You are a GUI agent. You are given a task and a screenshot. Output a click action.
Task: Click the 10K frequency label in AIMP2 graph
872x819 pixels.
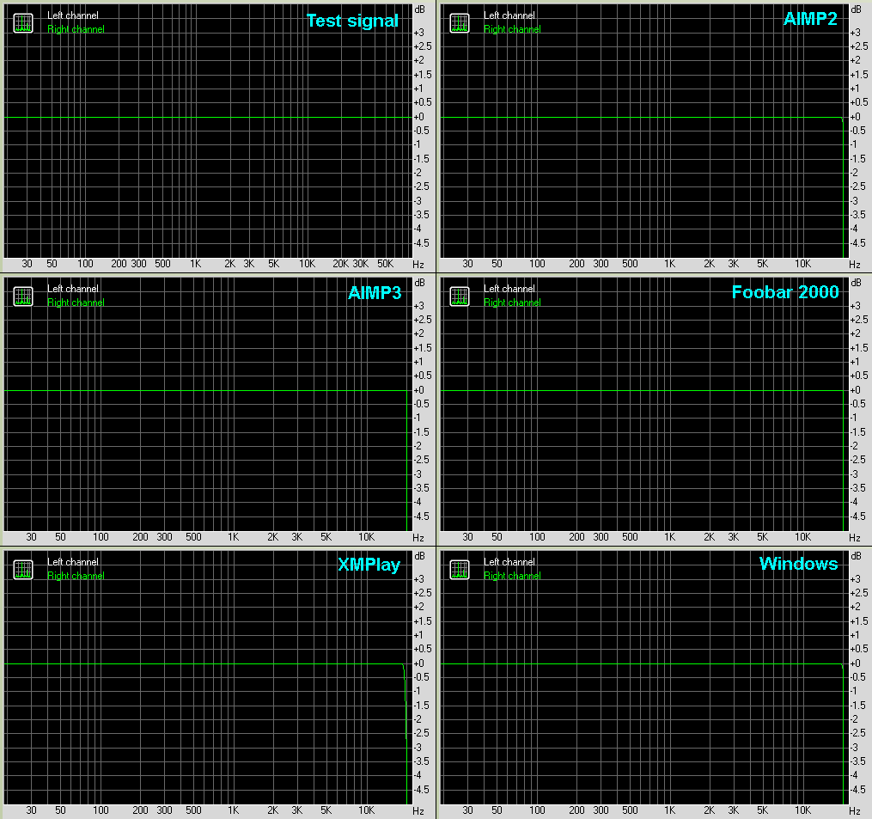pos(802,264)
